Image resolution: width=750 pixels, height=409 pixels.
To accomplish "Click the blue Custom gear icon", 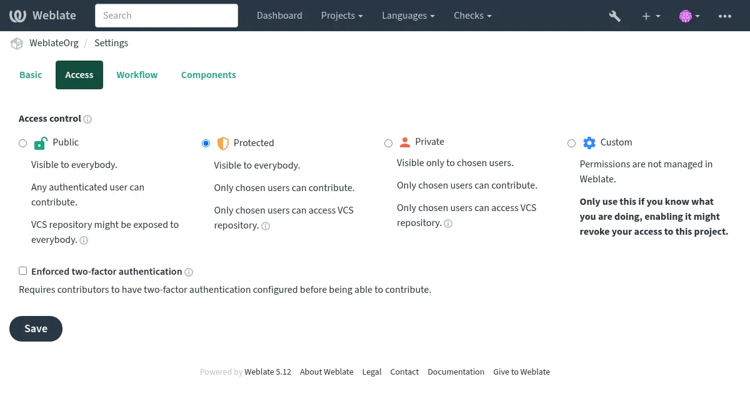I will 589,143.
